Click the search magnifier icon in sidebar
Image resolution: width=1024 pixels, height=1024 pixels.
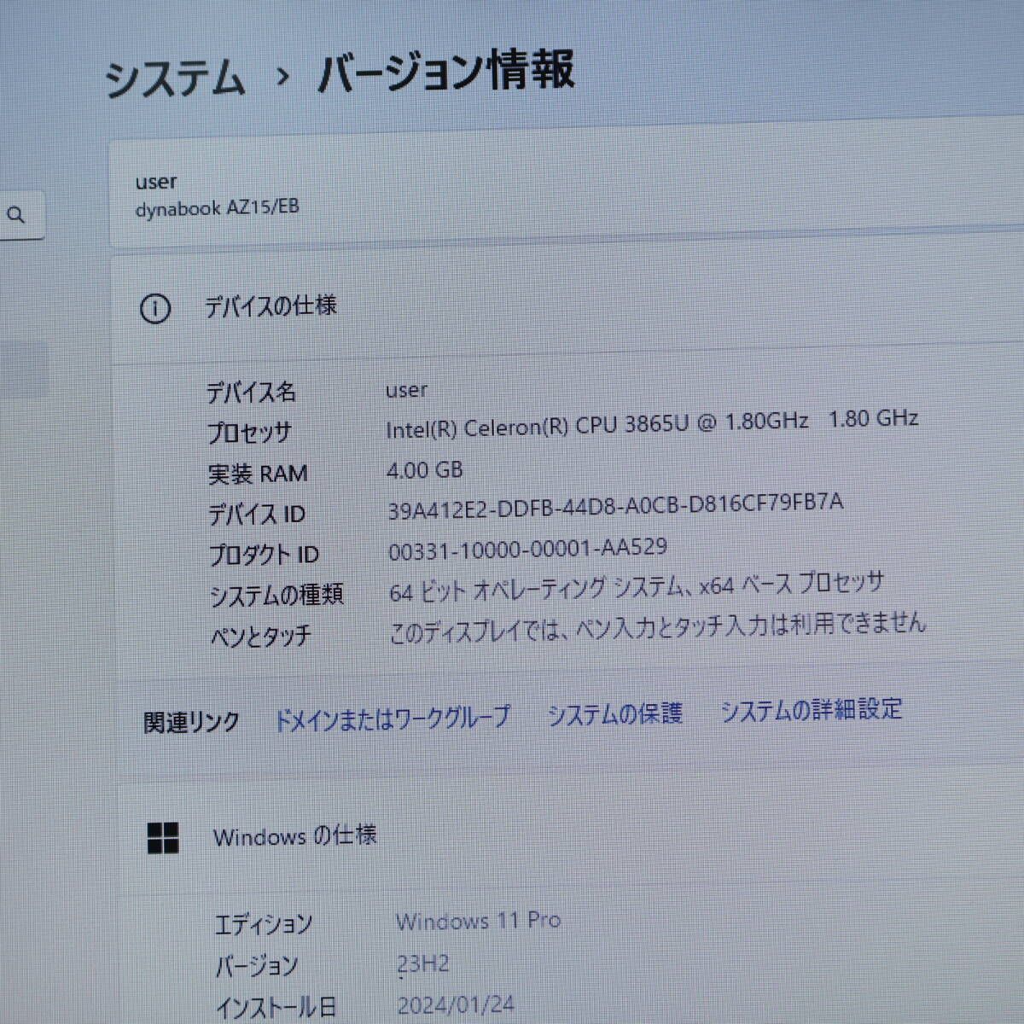16,215
